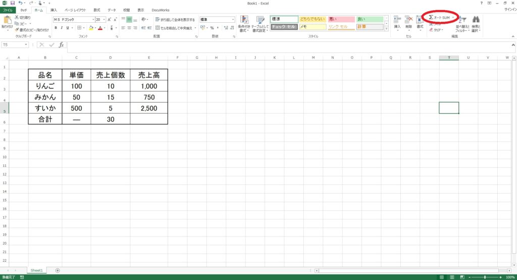Click the format painter (書式のコピー/貼り付け) icon

[17, 30]
